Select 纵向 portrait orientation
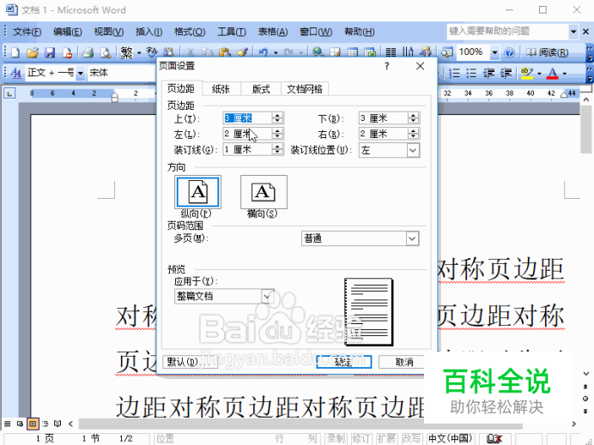Viewport: 594px width, 445px height. [x=197, y=192]
